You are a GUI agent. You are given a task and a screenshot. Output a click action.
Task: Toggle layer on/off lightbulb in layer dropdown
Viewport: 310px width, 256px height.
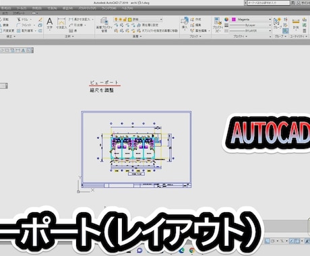click(117, 20)
